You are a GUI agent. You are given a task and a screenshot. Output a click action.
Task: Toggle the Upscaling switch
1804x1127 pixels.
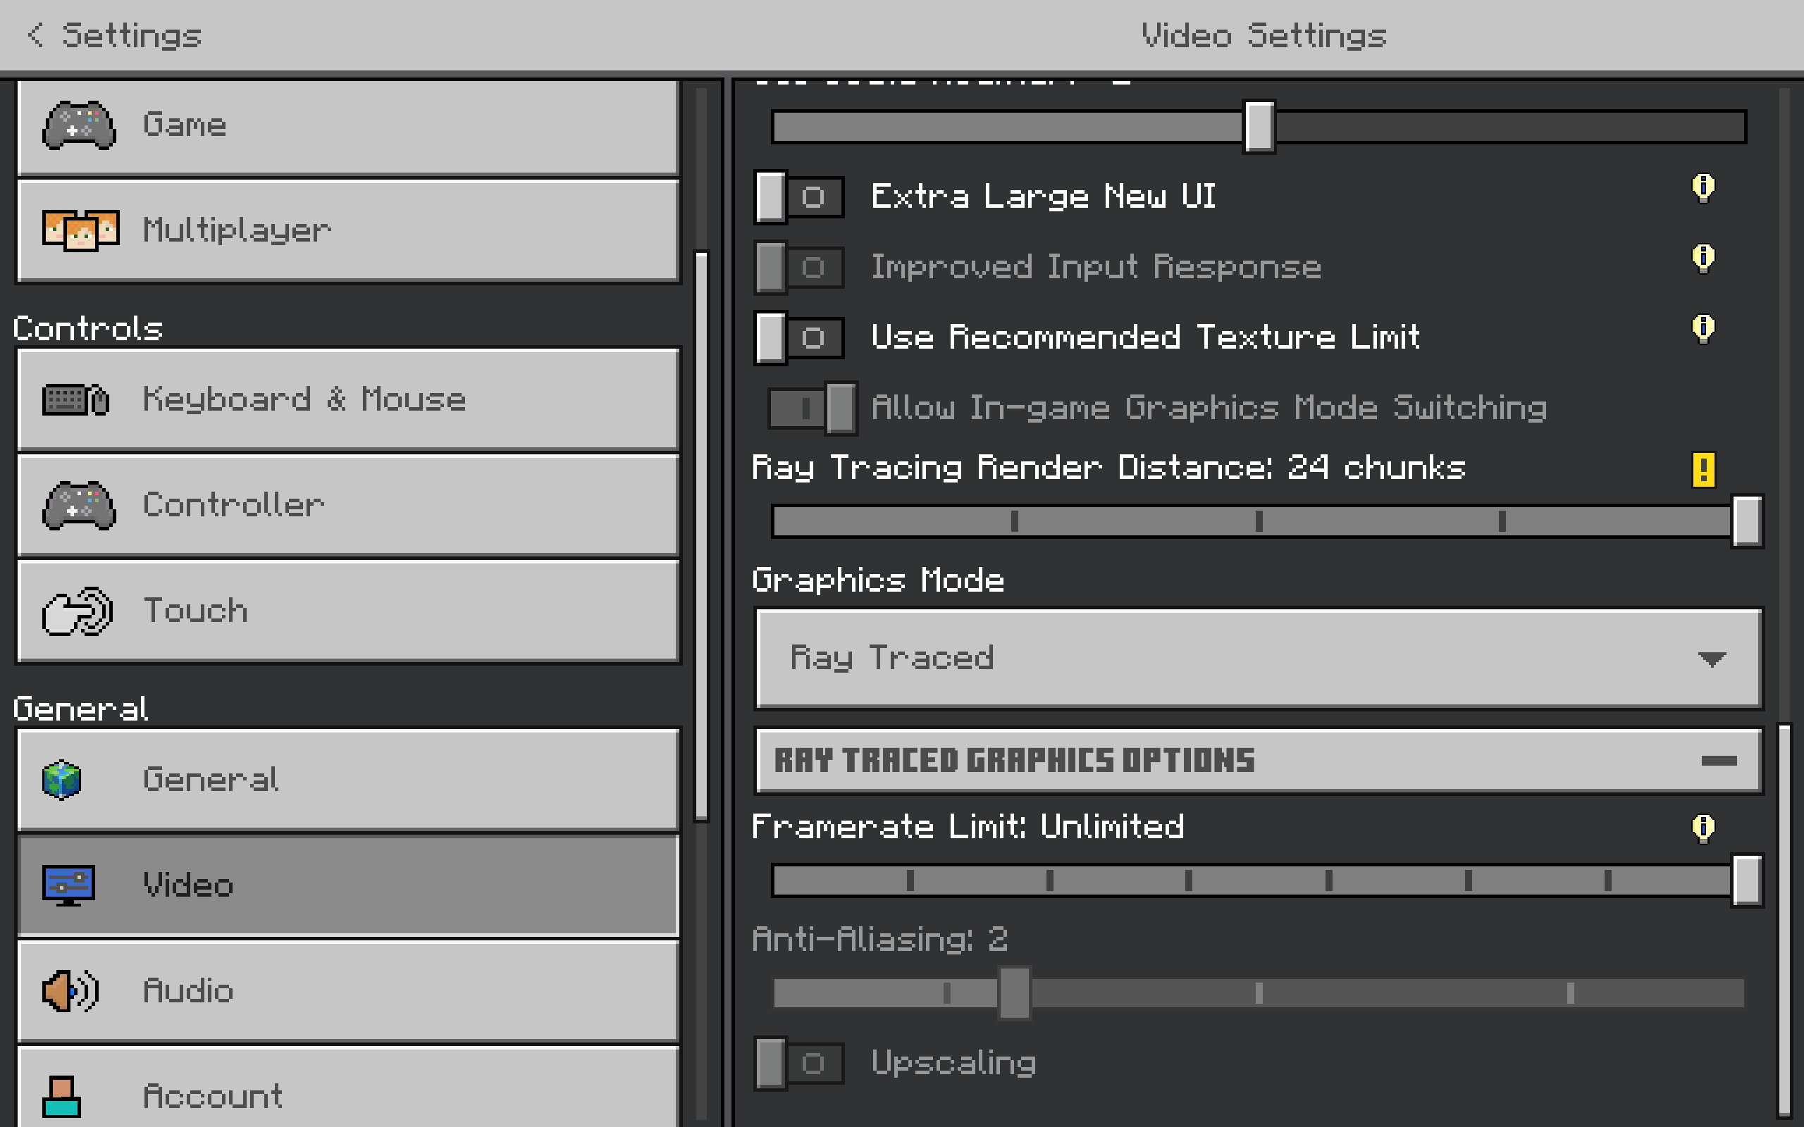[x=798, y=1063]
